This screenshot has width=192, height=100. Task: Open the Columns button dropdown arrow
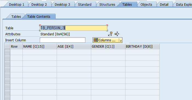(x=121, y=40)
